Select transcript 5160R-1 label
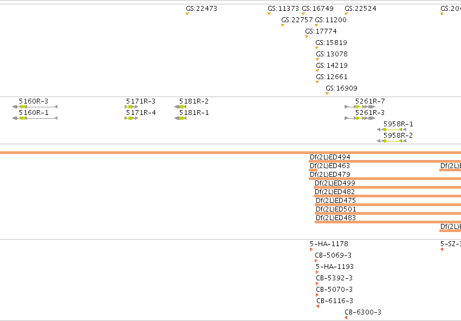This screenshot has width=461, height=321. pos(34,113)
